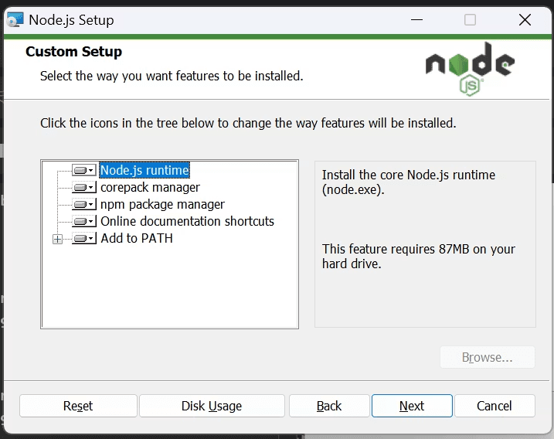This screenshot has height=439, width=554.
Task: Open install options for Online documentation shortcuts
Action: tap(84, 221)
